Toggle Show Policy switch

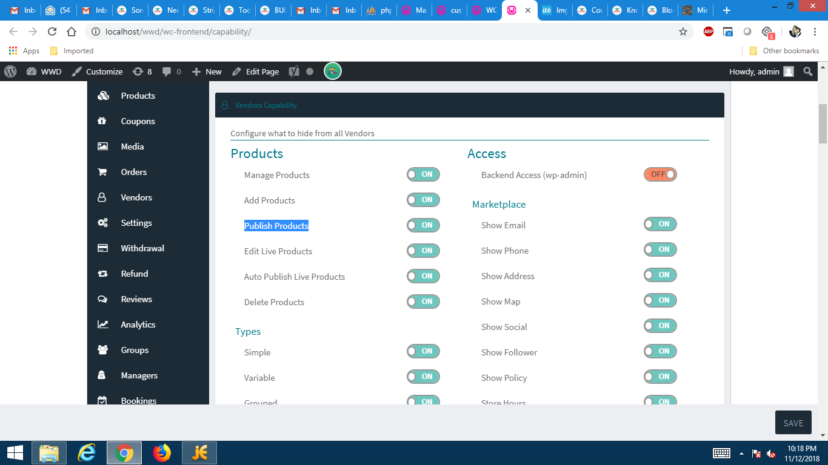pos(660,377)
